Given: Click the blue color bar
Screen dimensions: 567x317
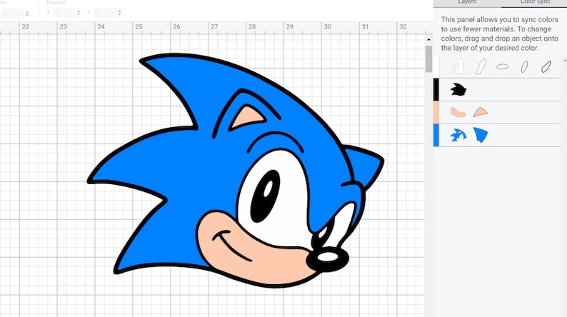Looking at the screenshot, I should click(x=436, y=135).
